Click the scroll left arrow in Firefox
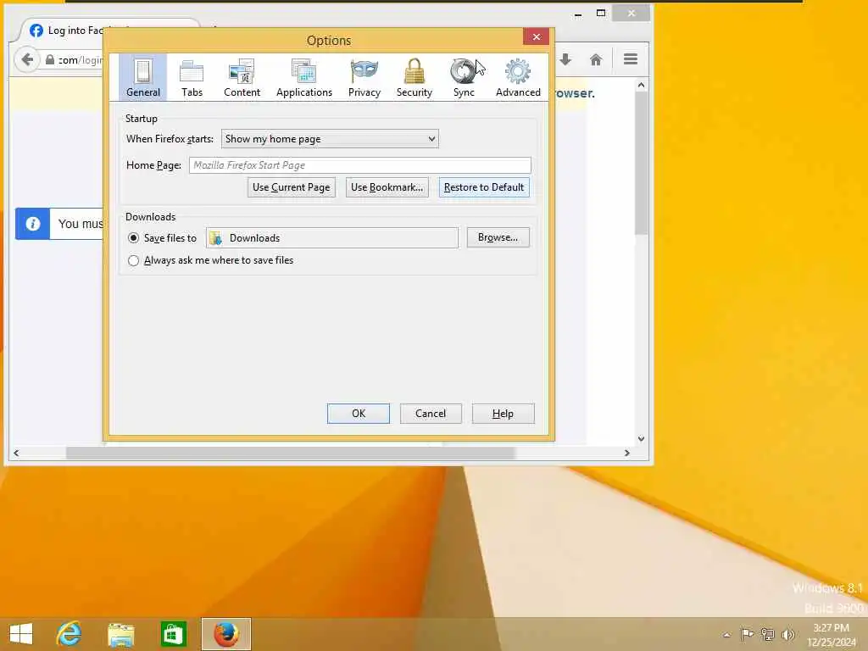 (x=16, y=453)
